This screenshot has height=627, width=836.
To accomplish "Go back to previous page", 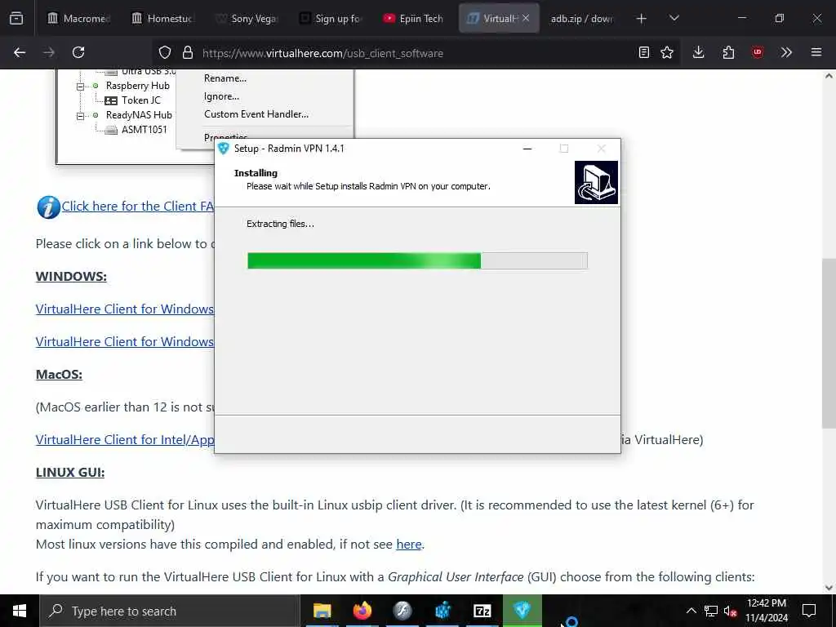I will tap(20, 52).
